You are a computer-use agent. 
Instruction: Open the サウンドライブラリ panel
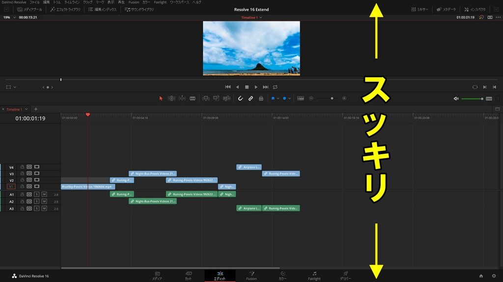click(x=139, y=10)
